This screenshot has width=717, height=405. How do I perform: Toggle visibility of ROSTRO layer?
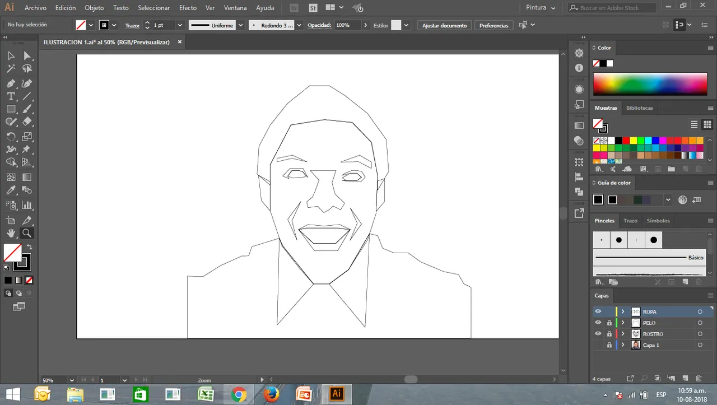point(598,334)
